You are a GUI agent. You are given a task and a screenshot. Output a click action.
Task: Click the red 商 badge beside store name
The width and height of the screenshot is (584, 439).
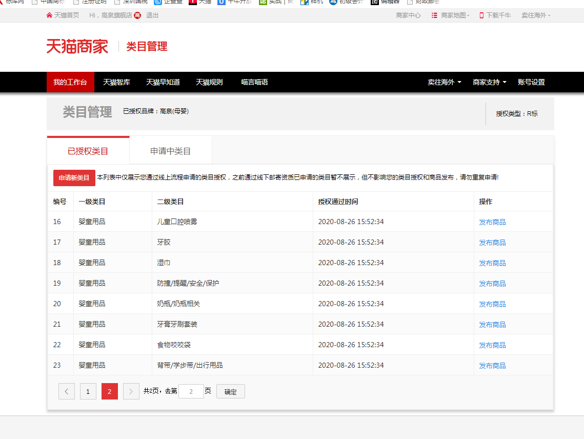click(137, 15)
